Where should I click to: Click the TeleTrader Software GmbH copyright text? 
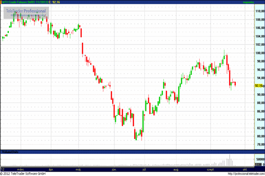(x=24, y=174)
